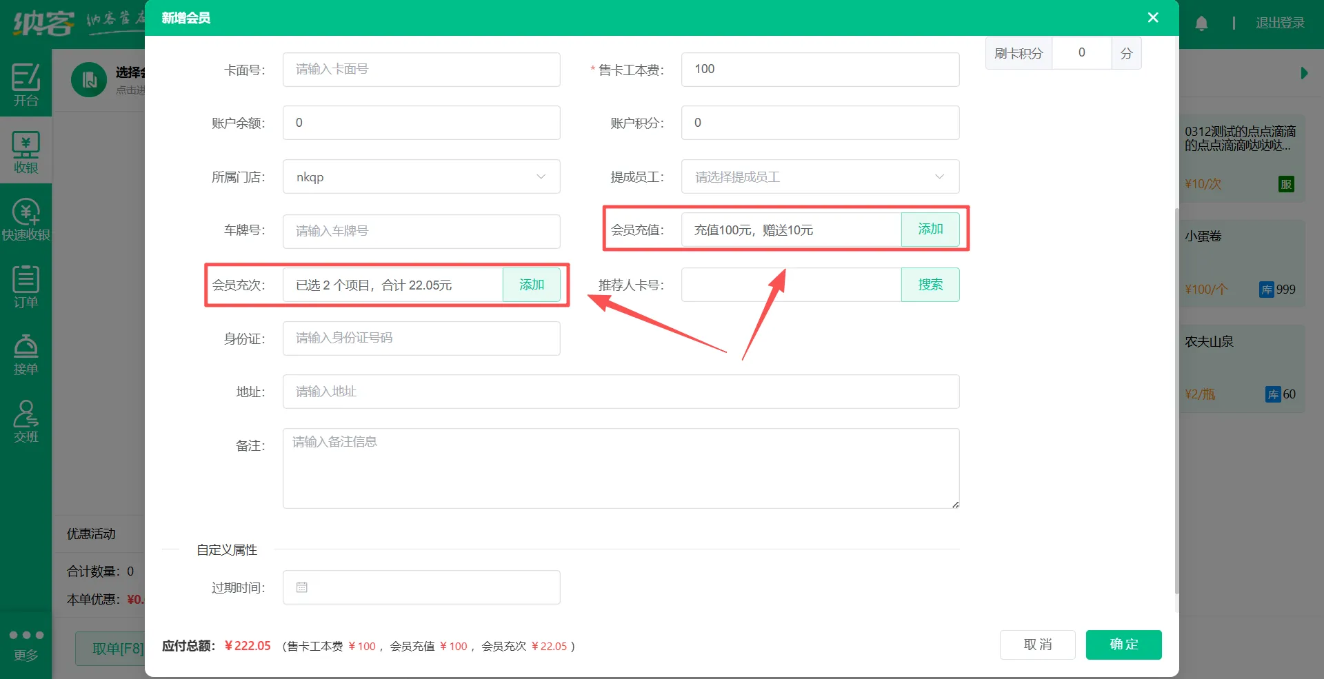Go to 订单 orders icon
1324x679 pixels.
pyautogui.click(x=26, y=285)
